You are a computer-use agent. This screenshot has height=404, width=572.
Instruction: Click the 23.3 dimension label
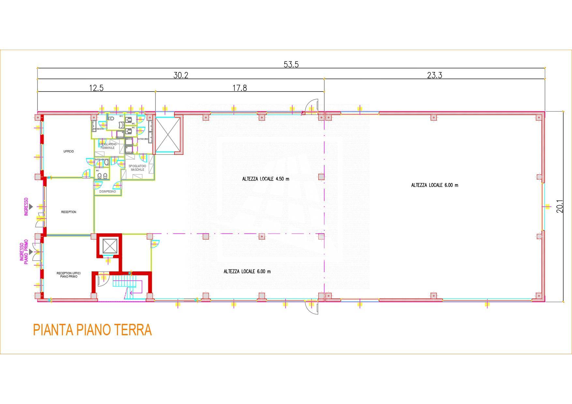[434, 76]
